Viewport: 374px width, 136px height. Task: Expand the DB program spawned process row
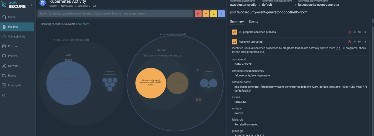point(299,32)
